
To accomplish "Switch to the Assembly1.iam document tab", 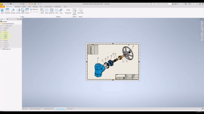I will pos(48,109).
